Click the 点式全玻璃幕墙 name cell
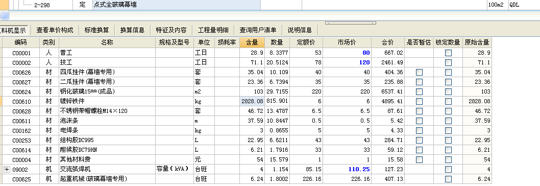Screen dimensions: 540x186 pos(177,5)
